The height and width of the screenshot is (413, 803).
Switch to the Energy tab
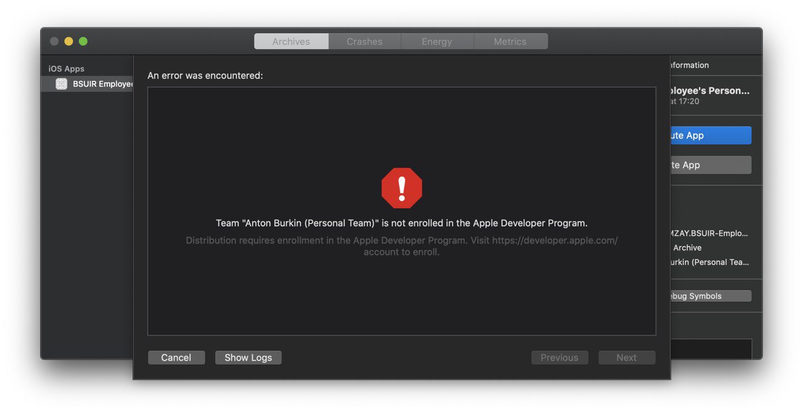coord(437,41)
